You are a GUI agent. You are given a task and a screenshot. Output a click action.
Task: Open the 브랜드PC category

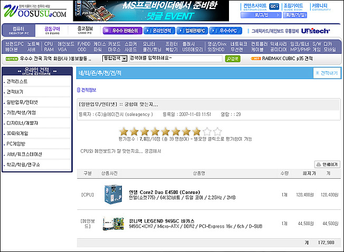[x=14, y=44]
